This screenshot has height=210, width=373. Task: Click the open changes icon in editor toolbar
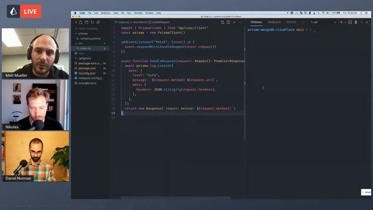pos(223,22)
